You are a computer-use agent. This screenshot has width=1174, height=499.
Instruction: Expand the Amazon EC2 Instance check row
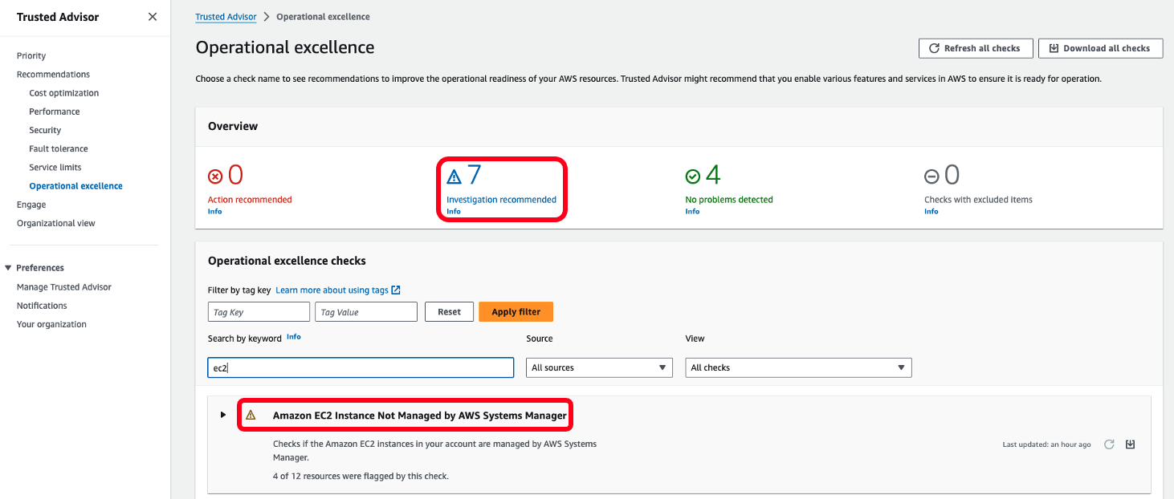223,415
